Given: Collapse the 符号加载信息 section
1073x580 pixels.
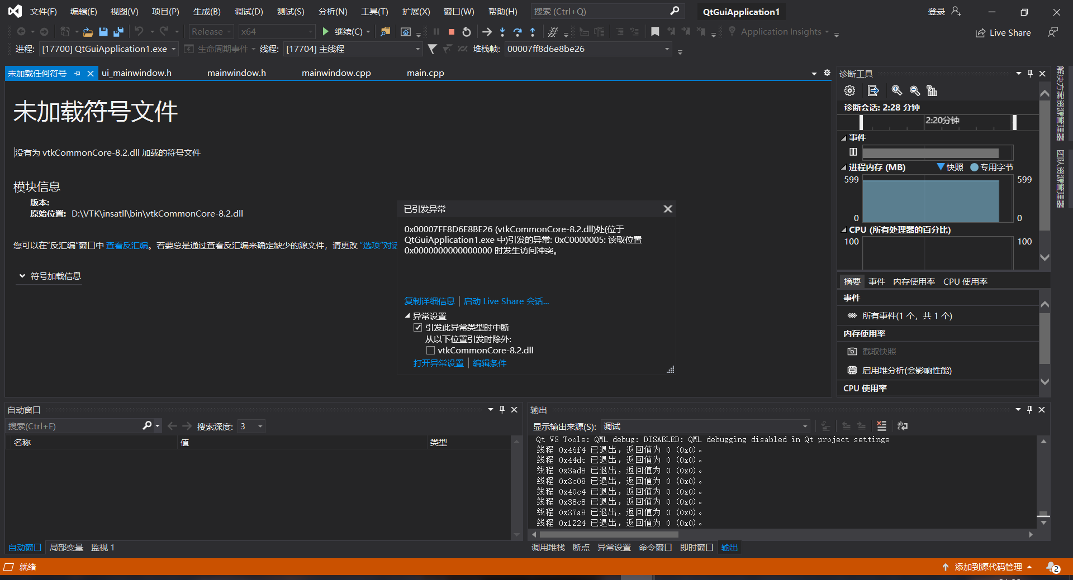Looking at the screenshot, I should pos(22,276).
